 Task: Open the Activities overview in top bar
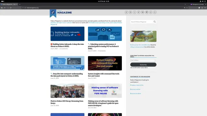point(3,1)
